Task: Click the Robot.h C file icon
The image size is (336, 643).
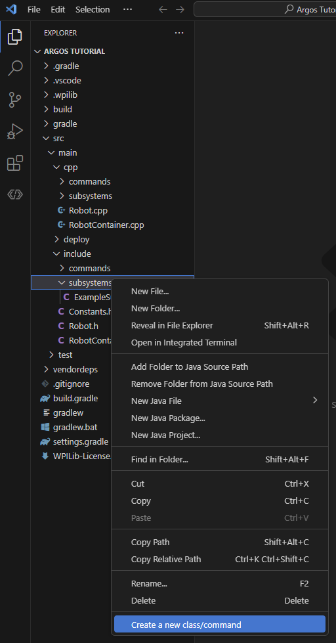Action: click(61, 326)
